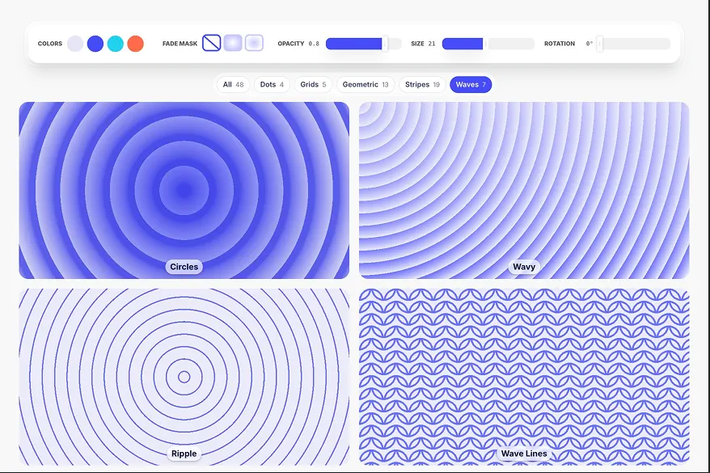Click the Size slider track
This screenshot has width=710, height=473.
488,44
